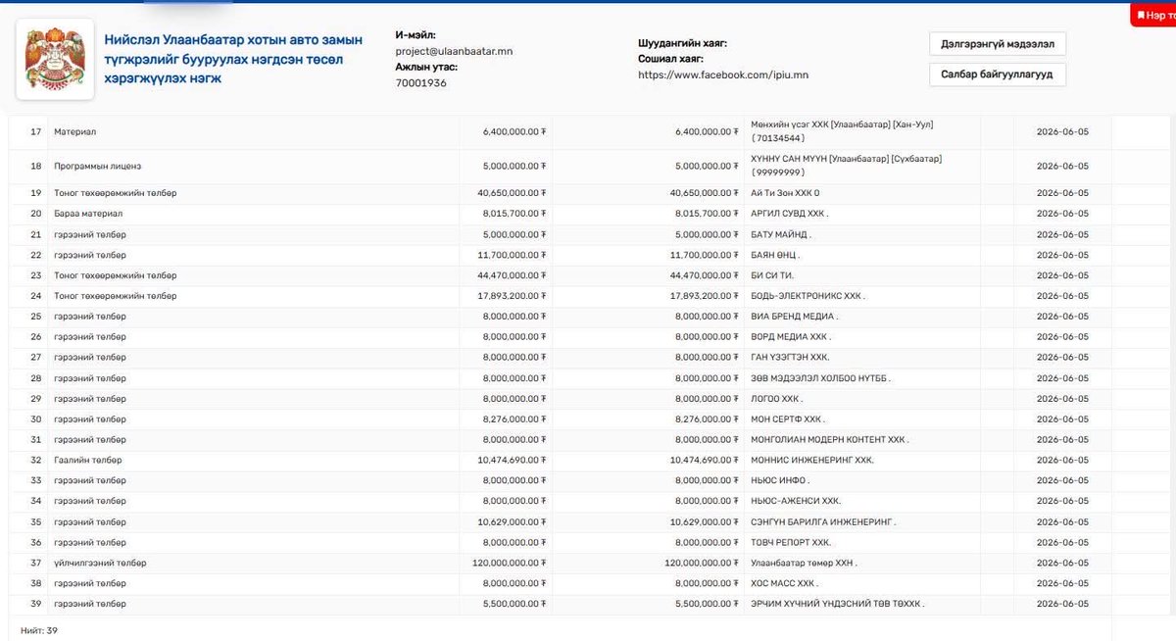This screenshot has height=641, width=1176.
Task: Click the ВИА БРЕНД МЕДИА recipient
Action: (x=795, y=317)
